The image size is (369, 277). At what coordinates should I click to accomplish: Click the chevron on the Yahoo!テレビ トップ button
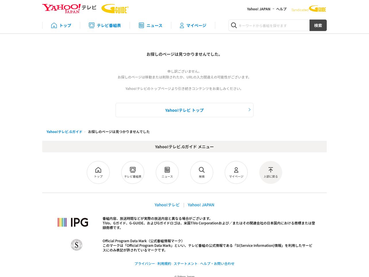(249, 110)
